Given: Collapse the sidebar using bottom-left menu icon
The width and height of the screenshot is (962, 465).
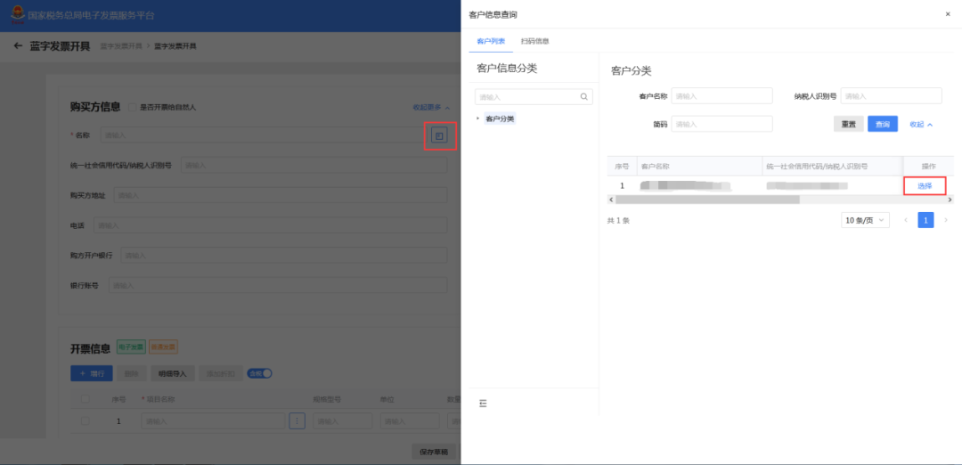Looking at the screenshot, I should tap(483, 403).
